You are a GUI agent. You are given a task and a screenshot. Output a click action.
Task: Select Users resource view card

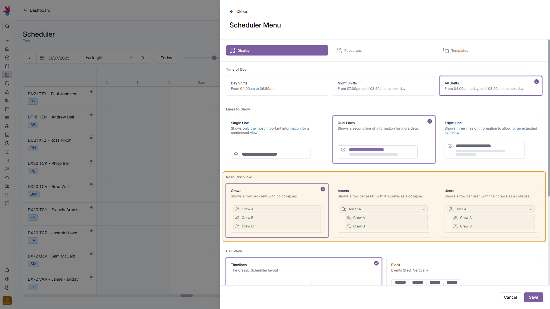(491, 211)
